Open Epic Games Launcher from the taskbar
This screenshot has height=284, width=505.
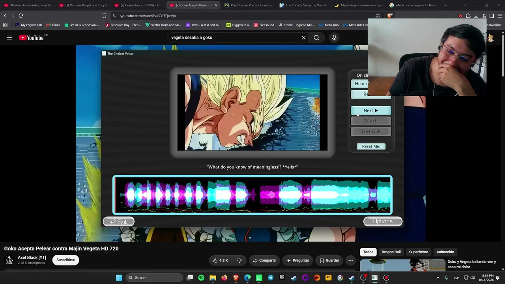(x=282, y=278)
